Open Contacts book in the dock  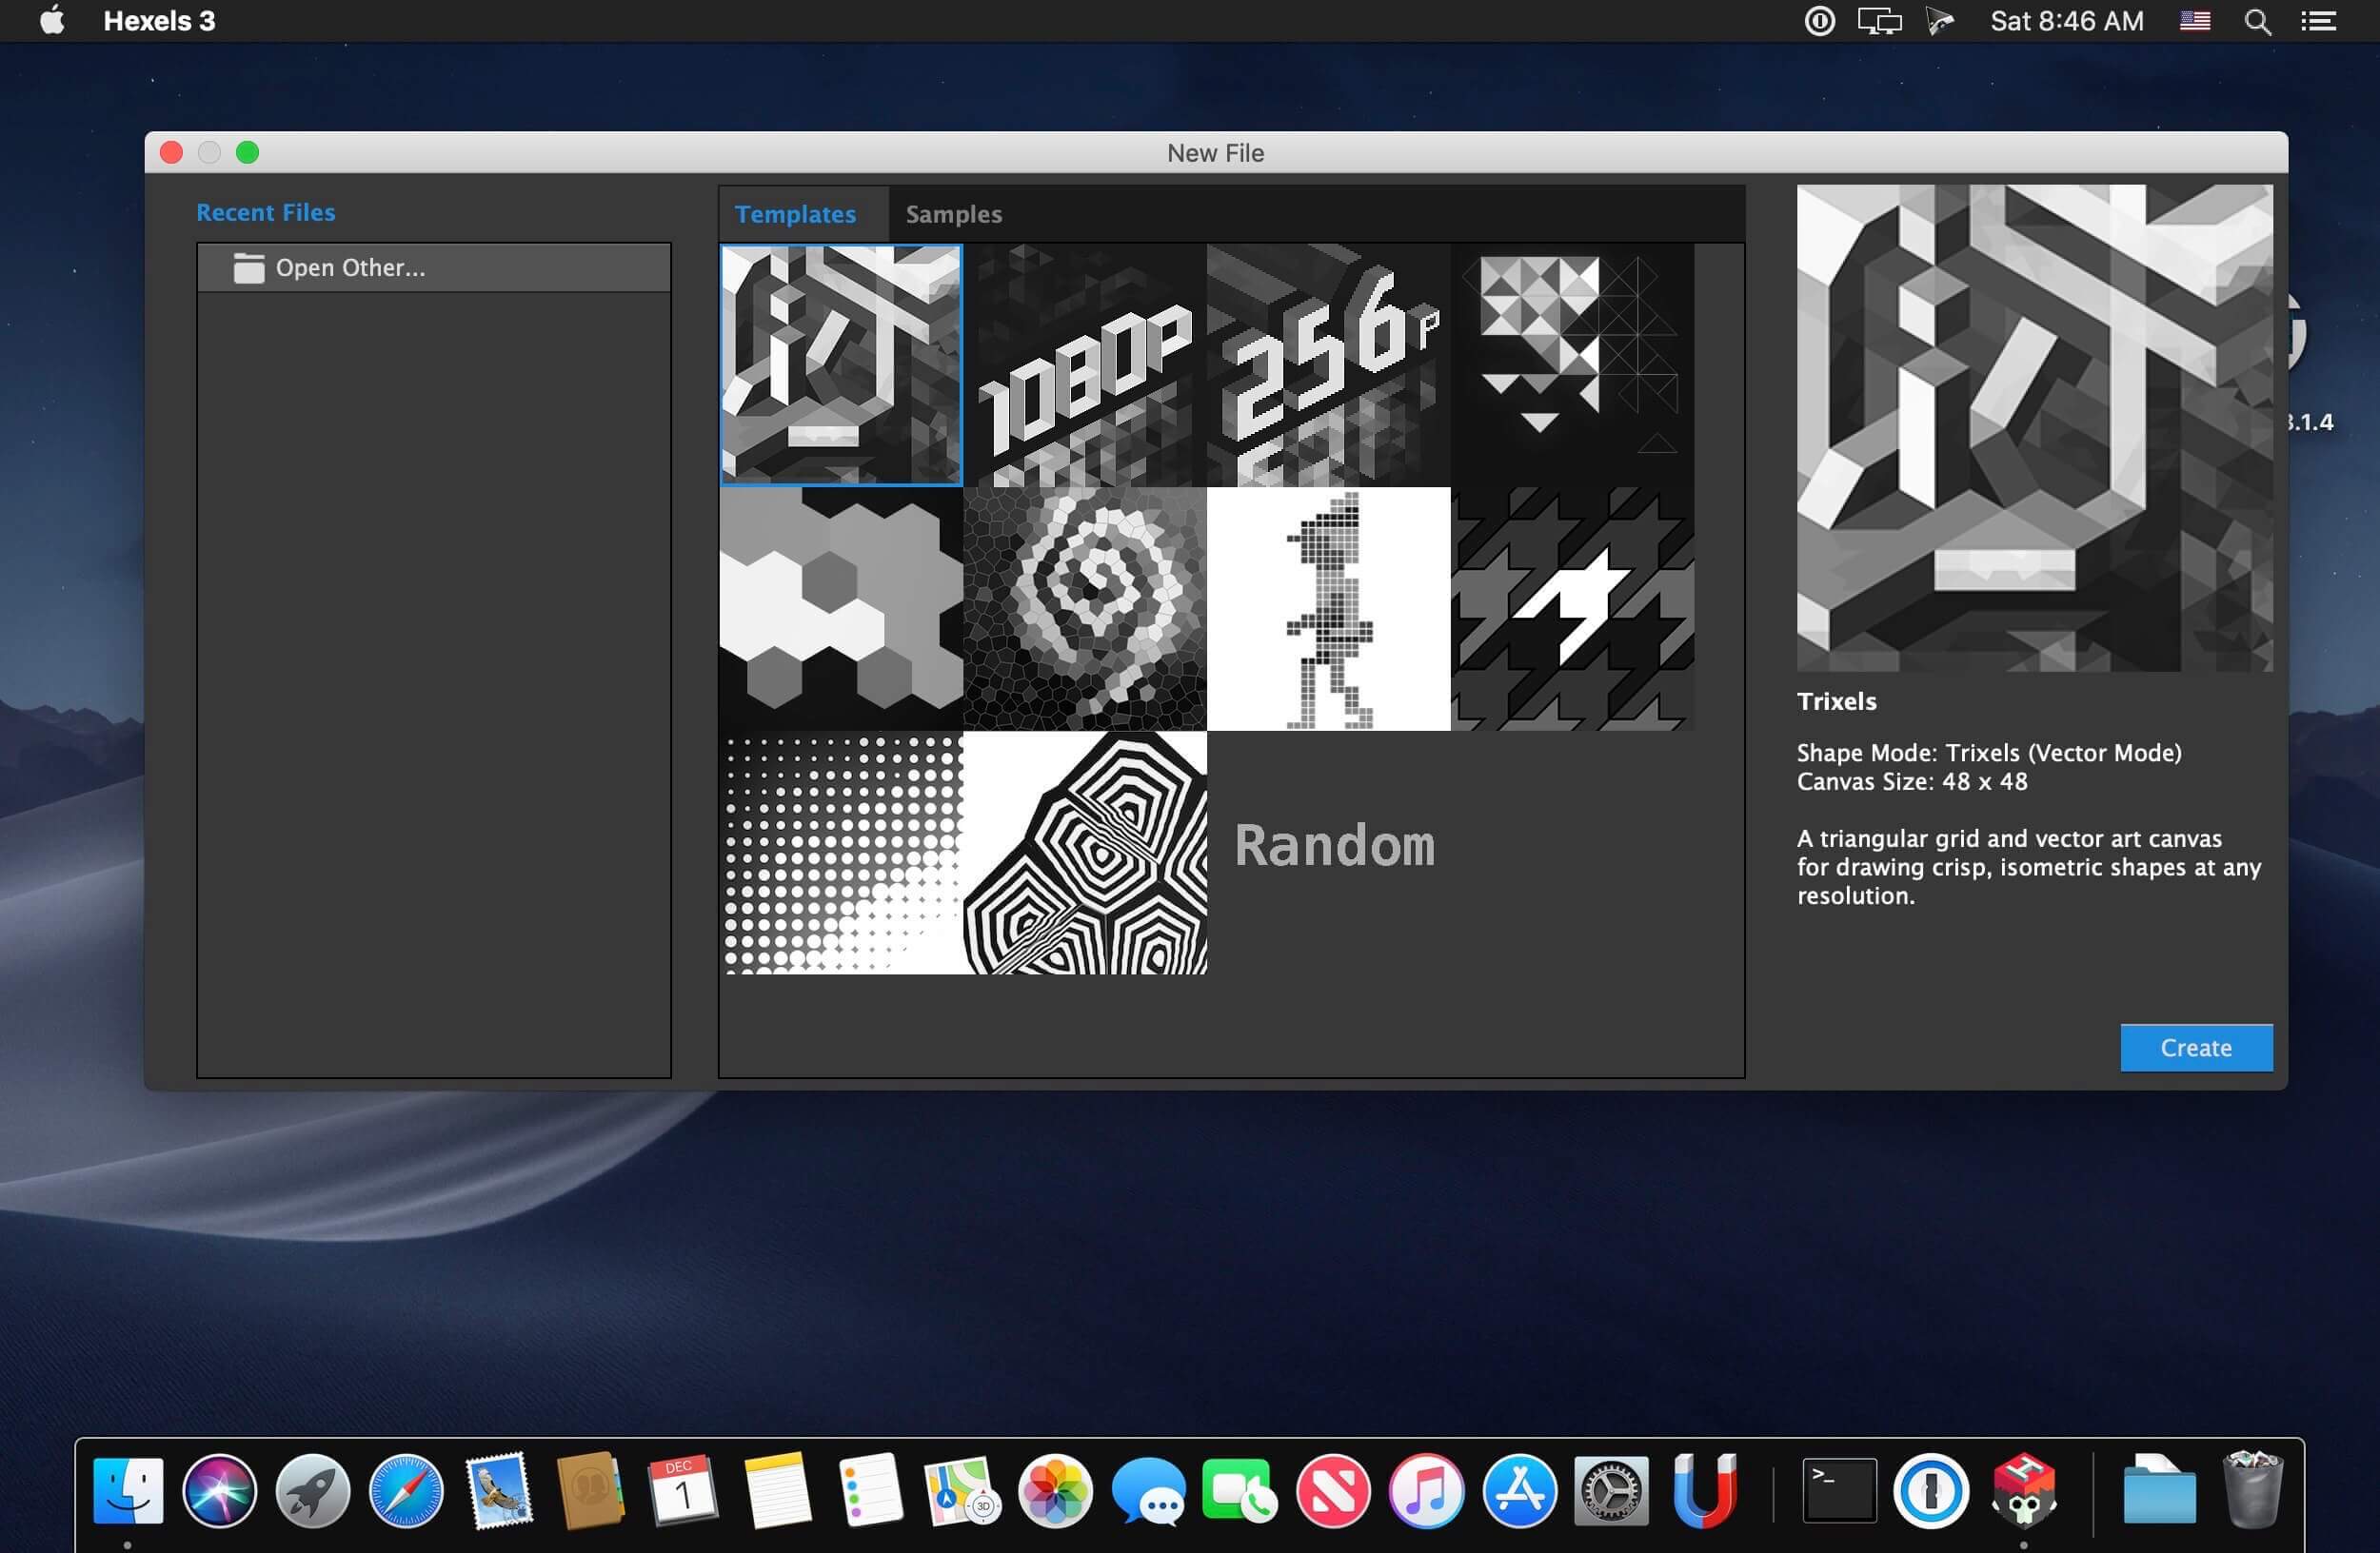pyautogui.click(x=591, y=1490)
